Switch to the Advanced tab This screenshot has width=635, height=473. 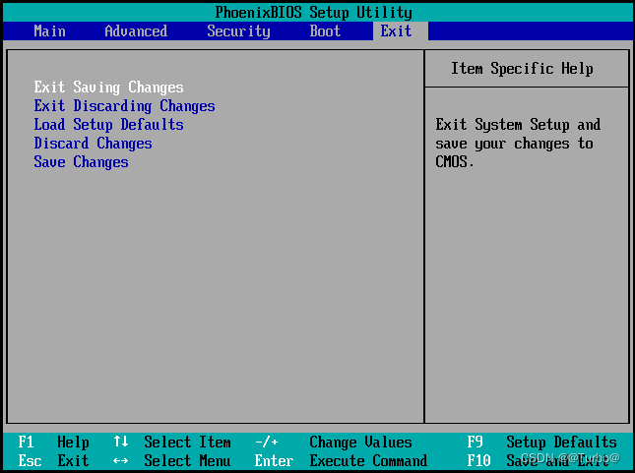[x=136, y=31]
